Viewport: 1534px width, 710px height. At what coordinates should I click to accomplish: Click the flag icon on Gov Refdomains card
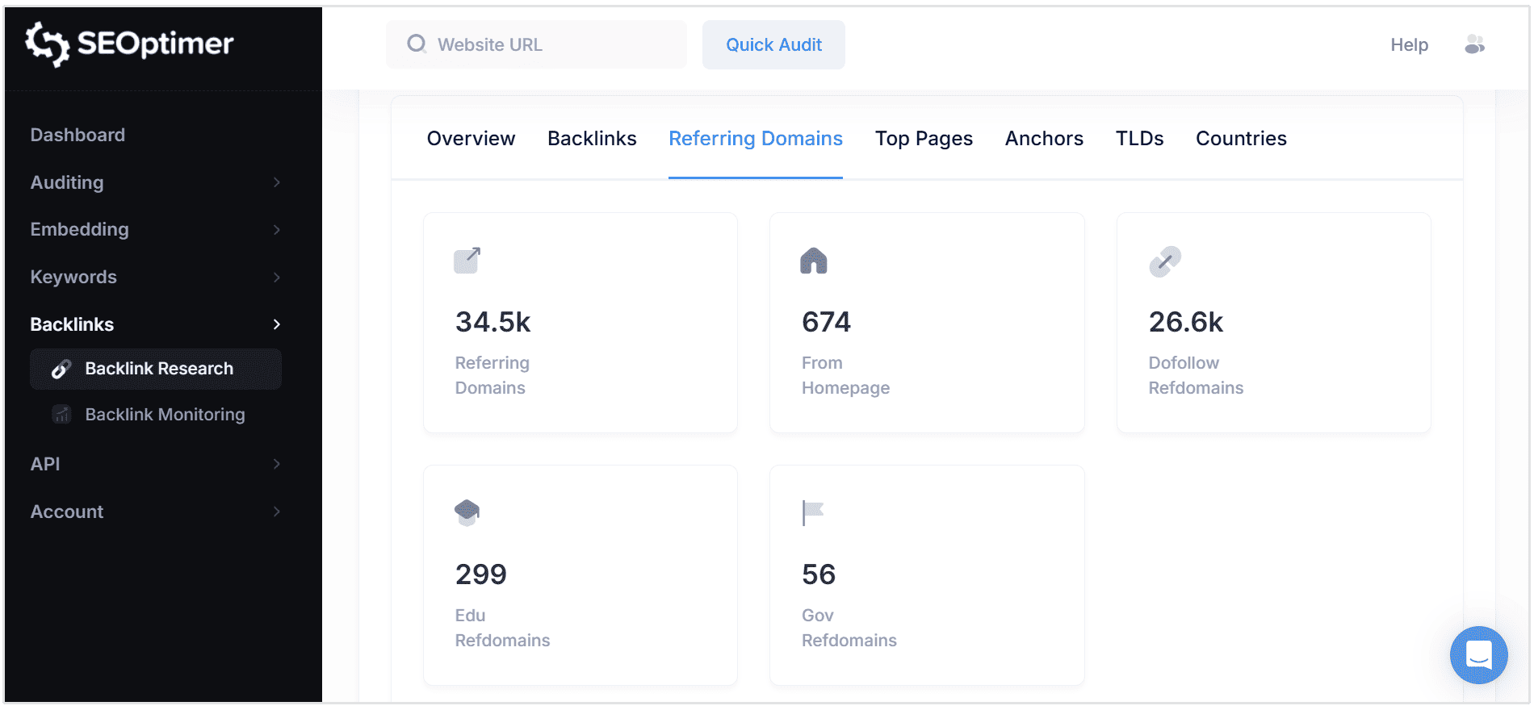813,513
